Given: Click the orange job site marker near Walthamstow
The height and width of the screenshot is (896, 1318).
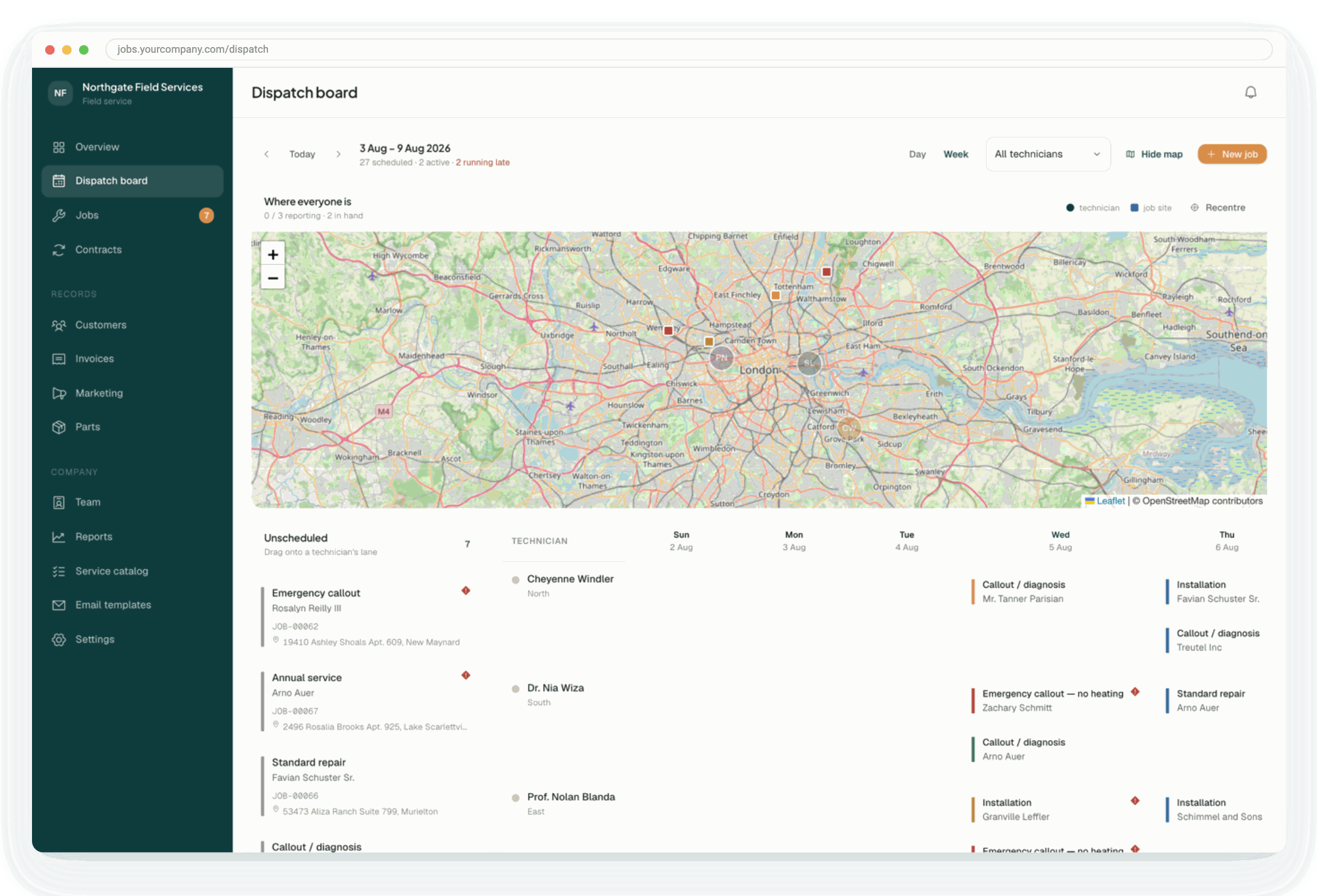Looking at the screenshot, I should tap(776, 295).
